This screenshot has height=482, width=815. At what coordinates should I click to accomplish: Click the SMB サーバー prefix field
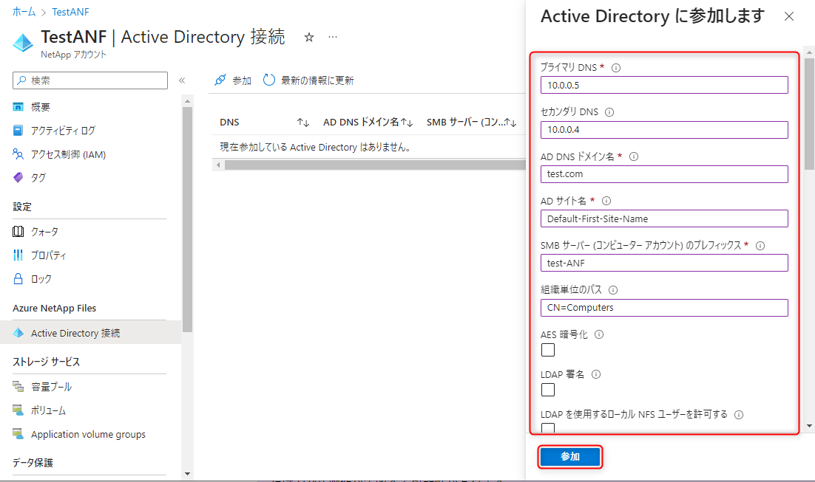664,263
